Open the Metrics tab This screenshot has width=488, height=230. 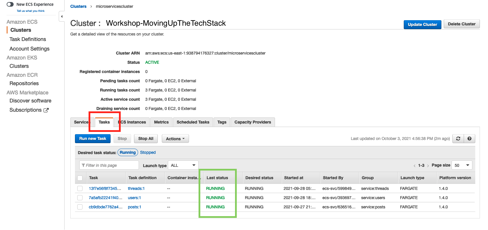(x=161, y=122)
